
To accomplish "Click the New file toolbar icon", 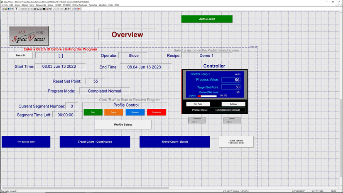I will pyautogui.click(x=3, y=9).
